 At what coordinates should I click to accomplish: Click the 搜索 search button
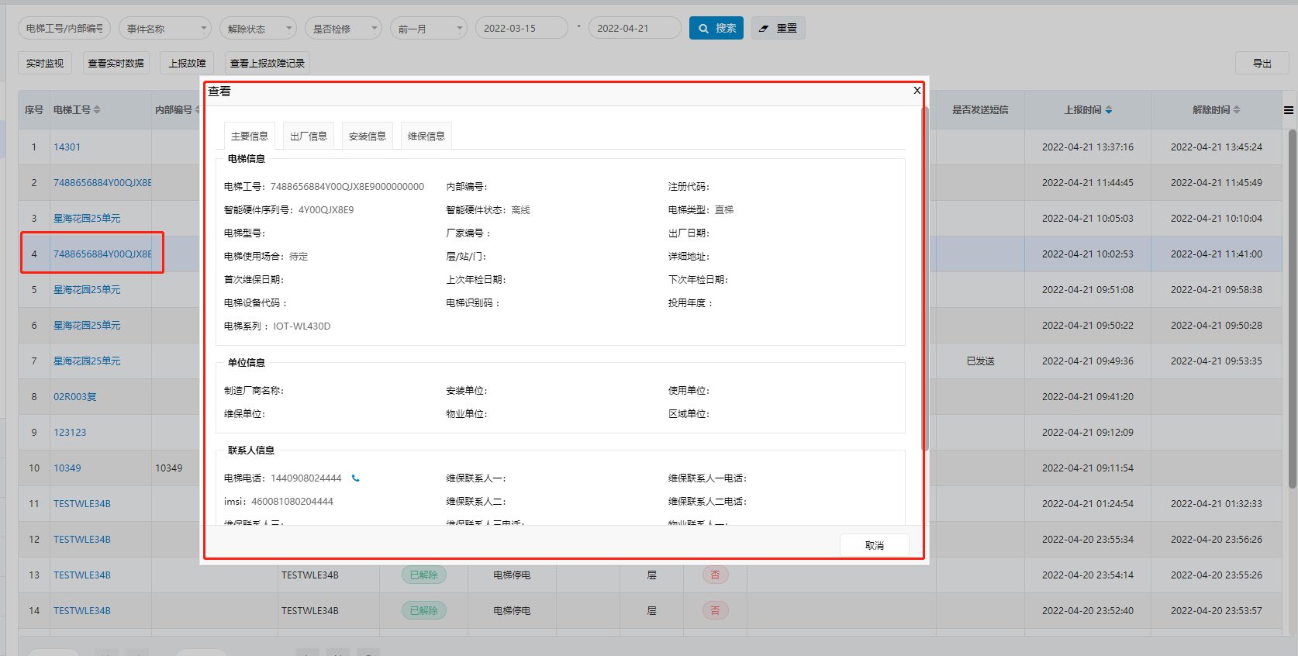click(x=716, y=28)
